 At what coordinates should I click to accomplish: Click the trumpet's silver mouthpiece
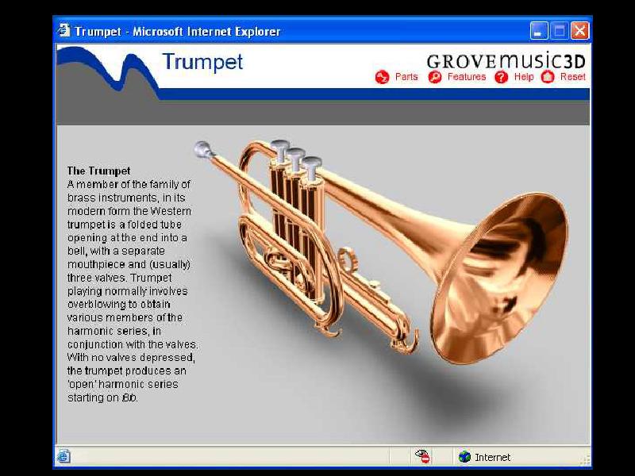pos(203,149)
